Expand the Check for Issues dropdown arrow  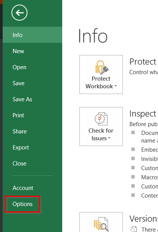click(109, 138)
